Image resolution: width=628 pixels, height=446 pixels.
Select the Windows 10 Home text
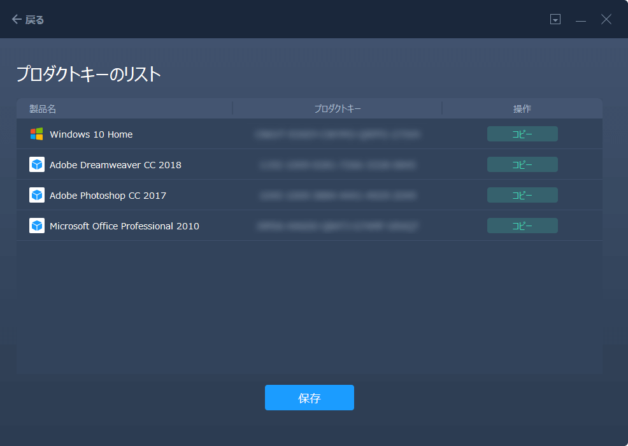pyautogui.click(x=91, y=134)
